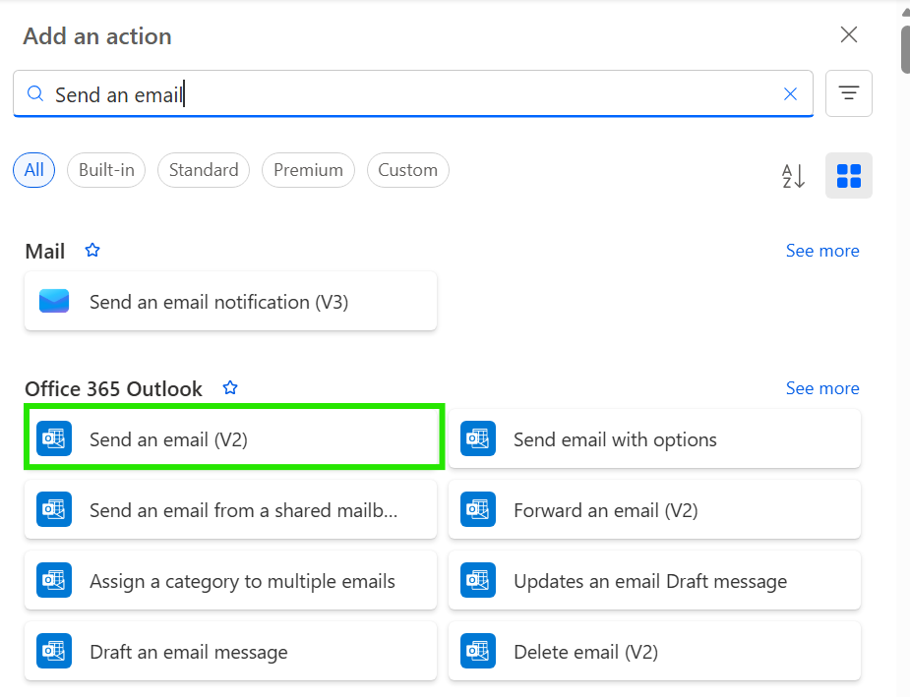
Task: Choose Send an email notification (V3)
Action: pos(230,302)
